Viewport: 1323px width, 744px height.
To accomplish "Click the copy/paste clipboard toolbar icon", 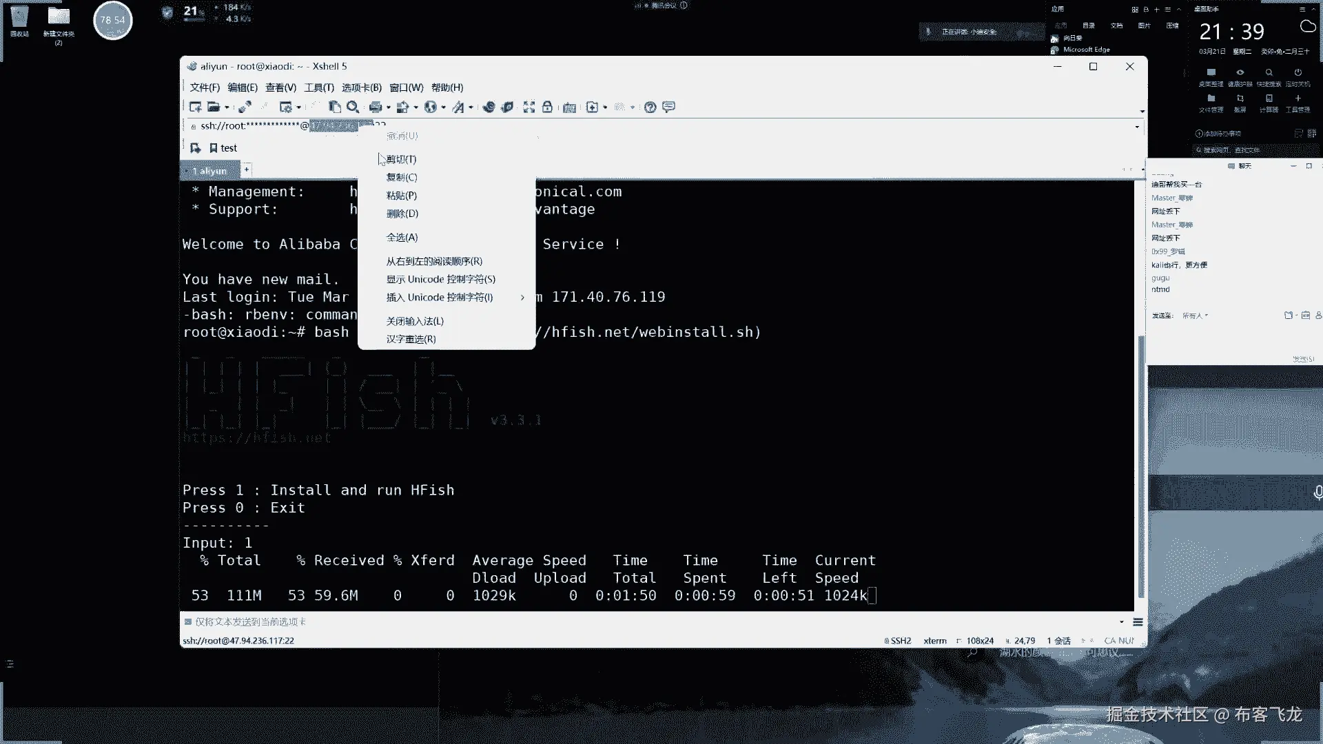I will coord(335,107).
